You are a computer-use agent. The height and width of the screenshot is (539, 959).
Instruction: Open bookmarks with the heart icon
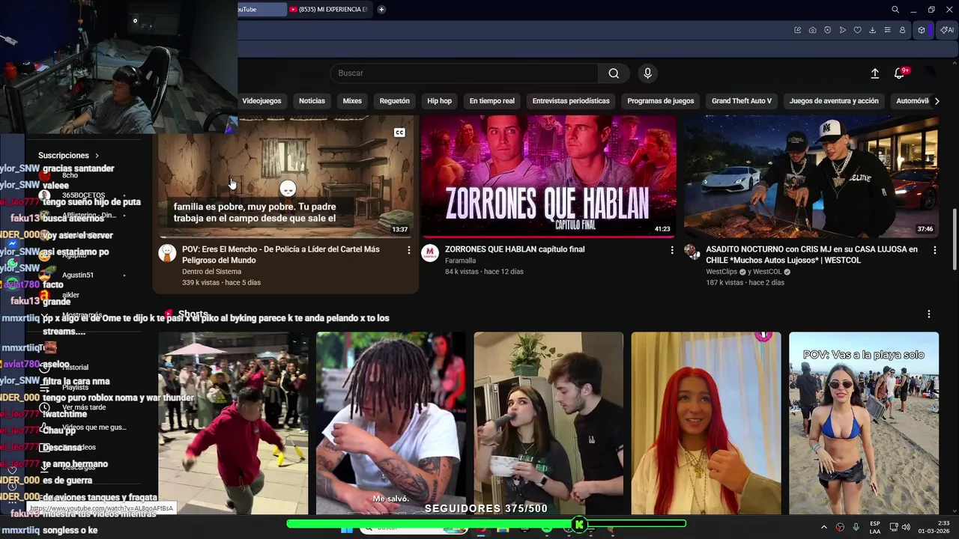[858, 30]
